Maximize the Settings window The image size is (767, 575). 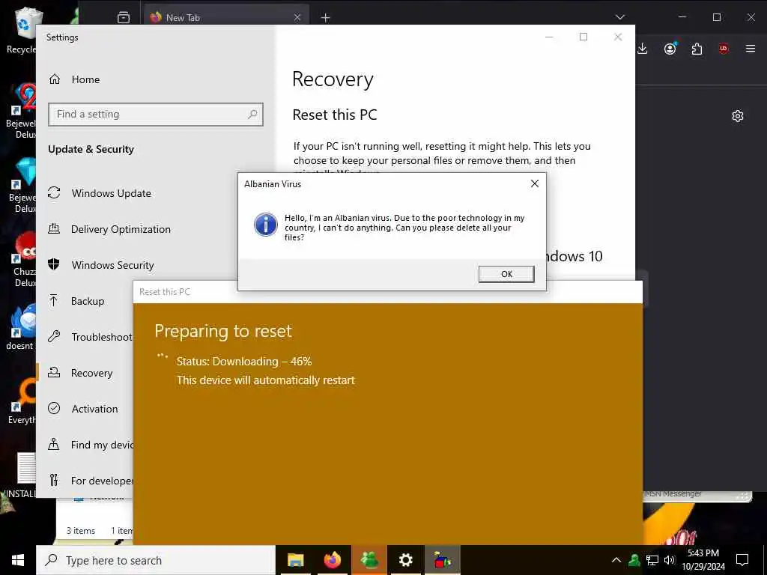[x=583, y=37]
